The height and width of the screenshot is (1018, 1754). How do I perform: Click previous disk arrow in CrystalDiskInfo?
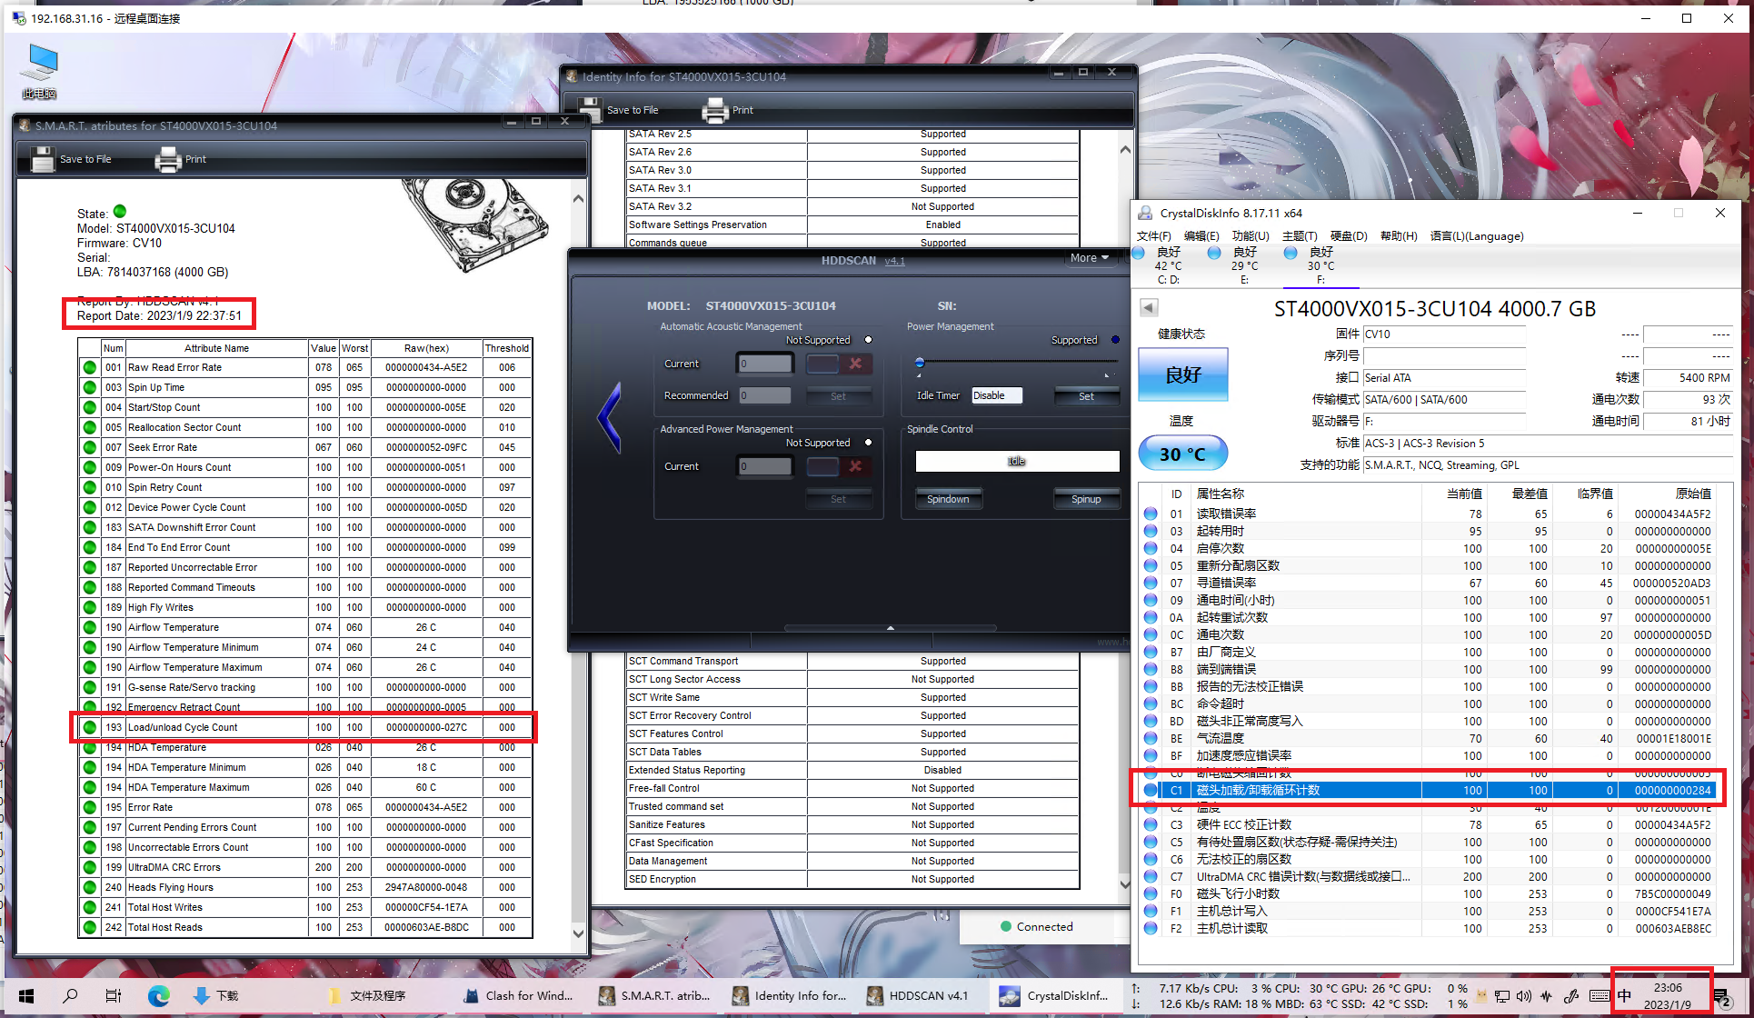tap(1148, 308)
